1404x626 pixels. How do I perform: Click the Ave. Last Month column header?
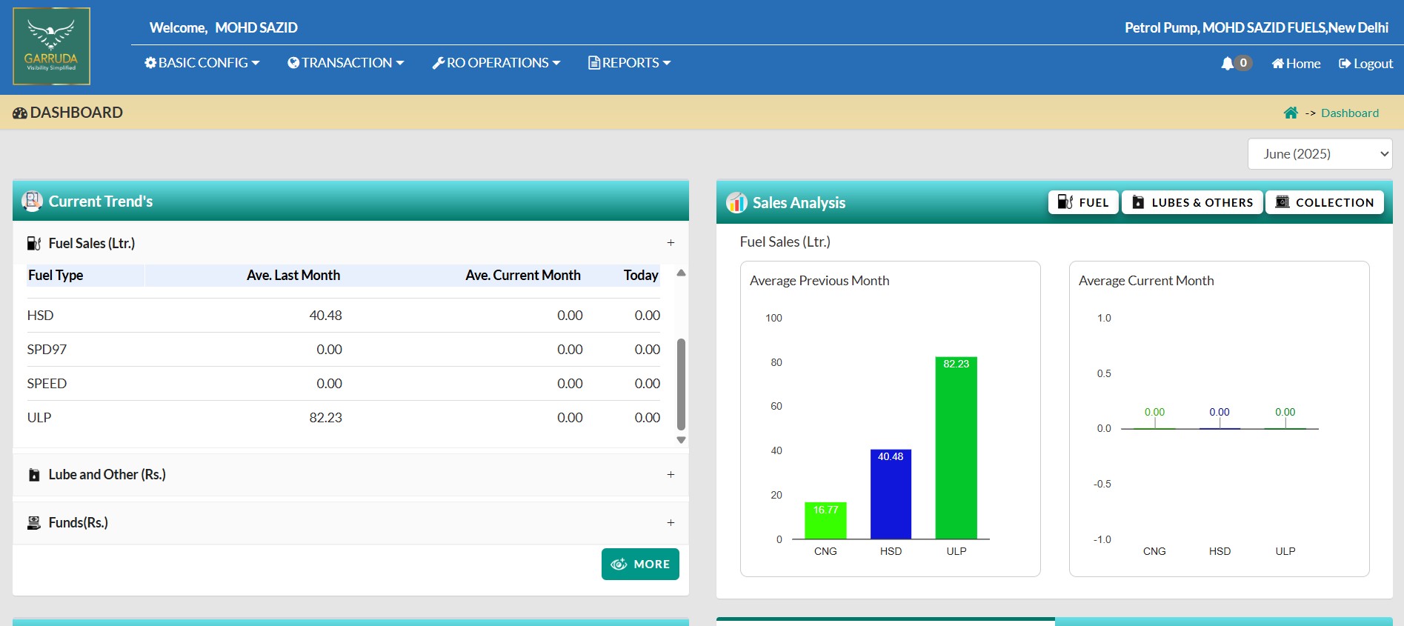tap(293, 276)
